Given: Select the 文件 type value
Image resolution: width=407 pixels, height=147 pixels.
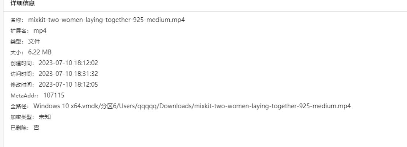Looking at the screenshot, I should point(34,42).
